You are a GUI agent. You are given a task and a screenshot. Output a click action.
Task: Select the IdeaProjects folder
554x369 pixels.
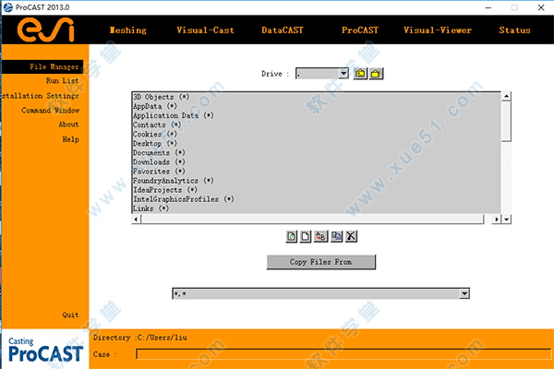pos(165,190)
